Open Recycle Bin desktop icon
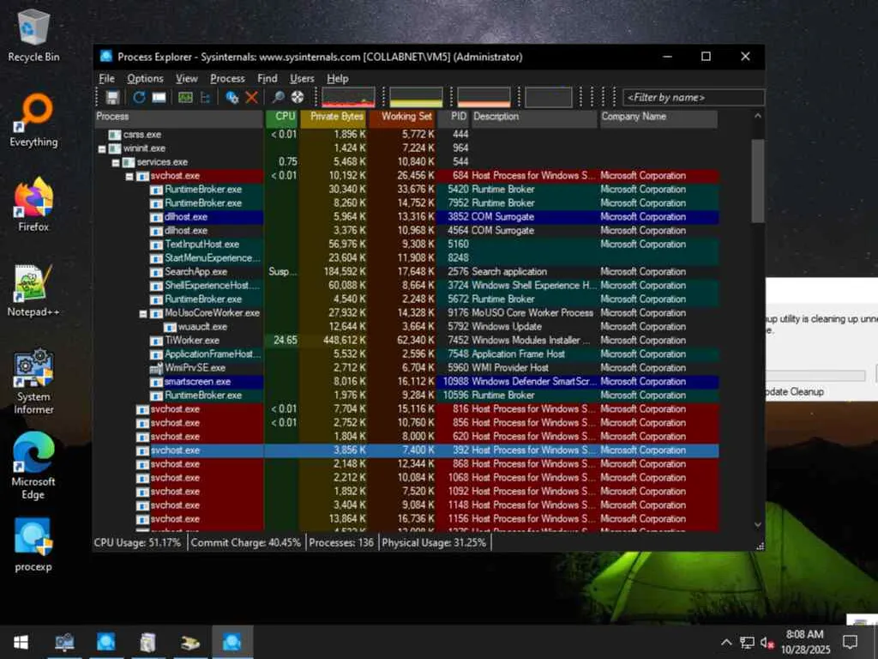This screenshot has width=878, height=659. [x=33, y=35]
